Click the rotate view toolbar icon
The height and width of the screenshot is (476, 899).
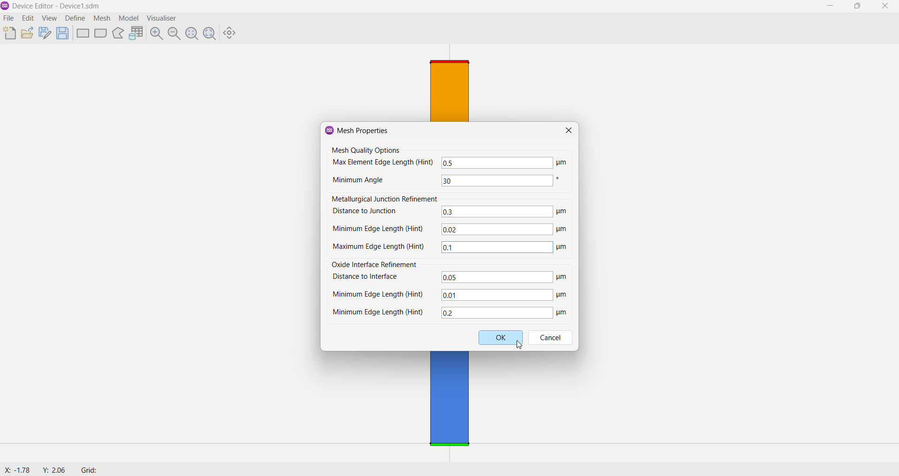click(230, 33)
